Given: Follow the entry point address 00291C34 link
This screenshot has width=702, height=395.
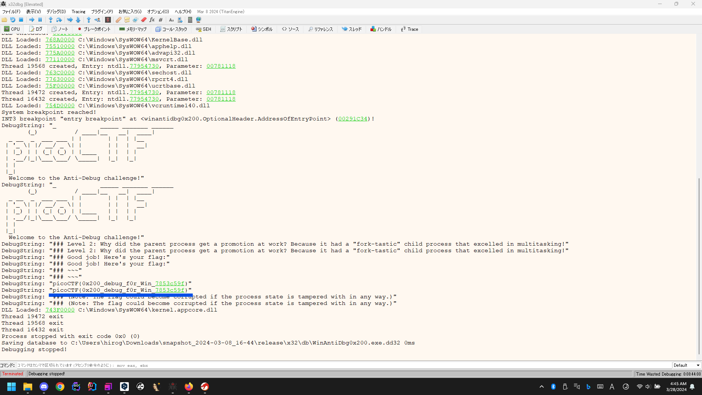Looking at the screenshot, I should tap(352, 119).
